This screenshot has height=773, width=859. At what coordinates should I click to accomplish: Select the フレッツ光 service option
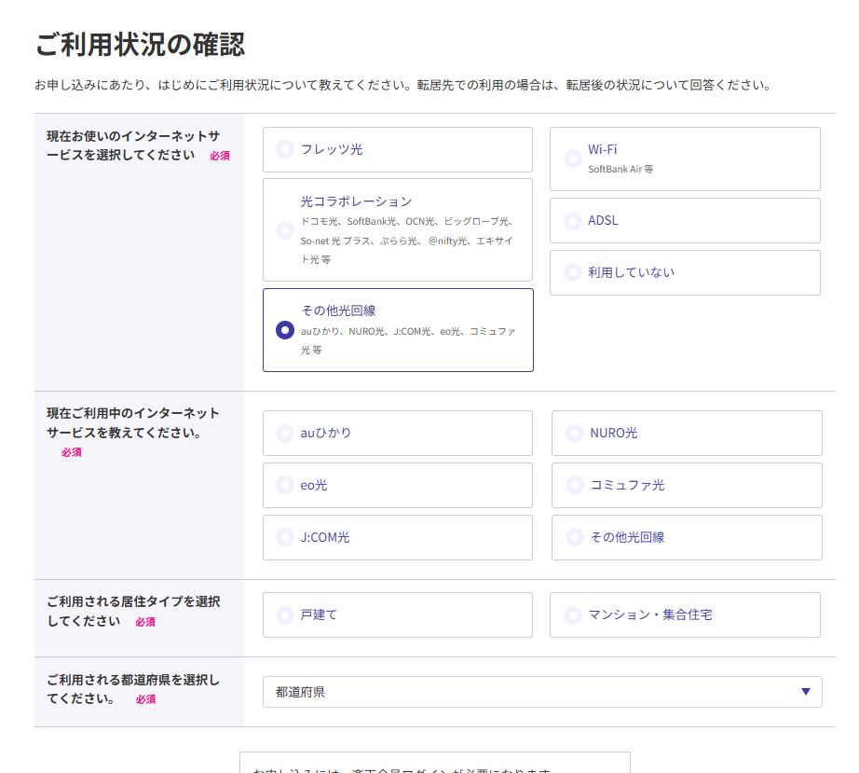397,149
